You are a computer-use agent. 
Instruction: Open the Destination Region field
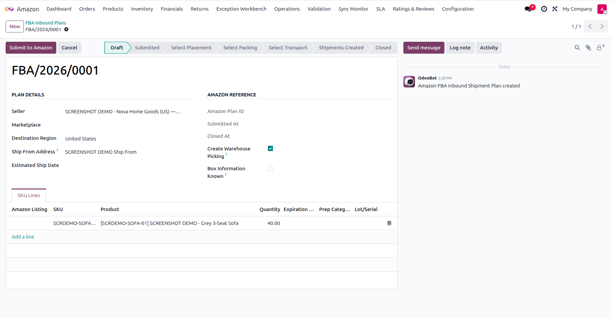coord(130,139)
